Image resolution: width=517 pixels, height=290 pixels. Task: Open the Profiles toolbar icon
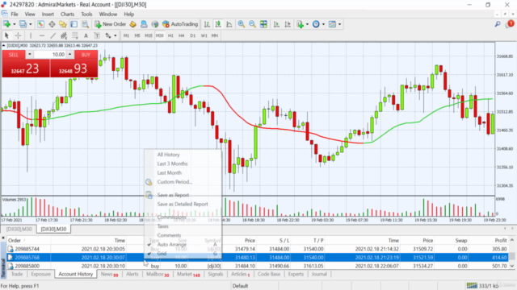point(23,24)
